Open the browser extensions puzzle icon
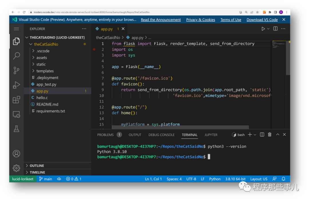This screenshot has width=309, height=201. (270, 12)
